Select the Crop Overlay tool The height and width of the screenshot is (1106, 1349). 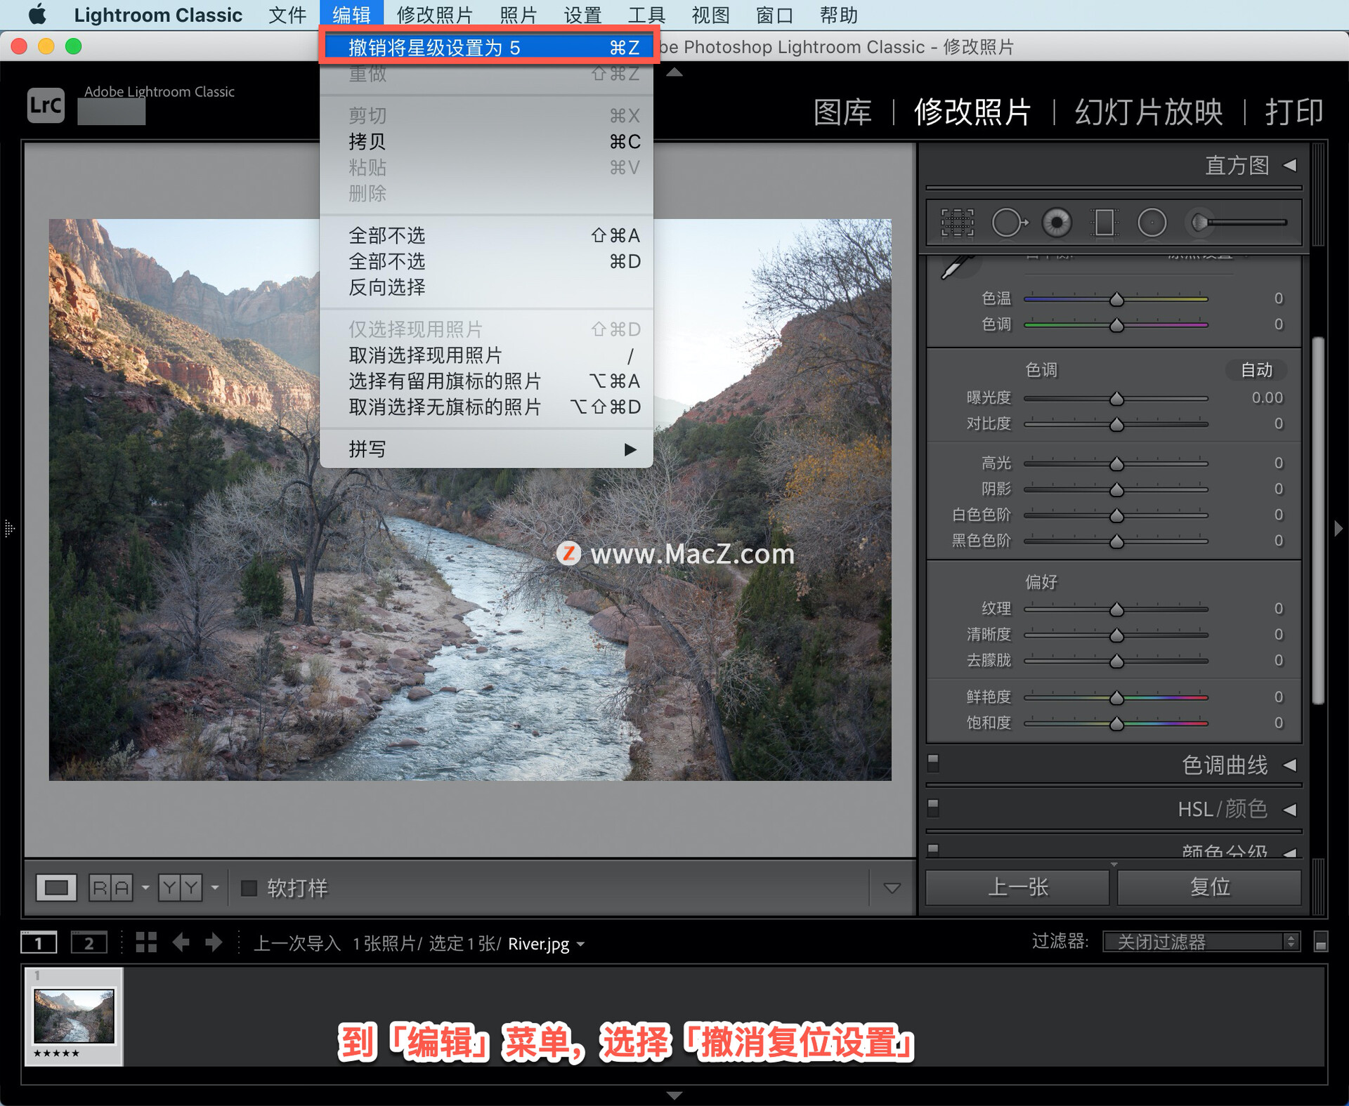[x=958, y=223]
